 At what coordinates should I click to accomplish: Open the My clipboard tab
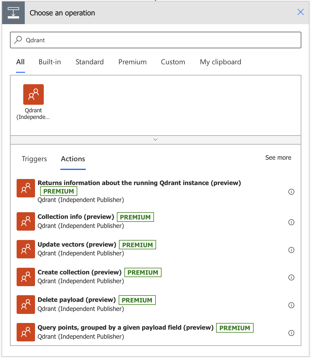(220, 62)
